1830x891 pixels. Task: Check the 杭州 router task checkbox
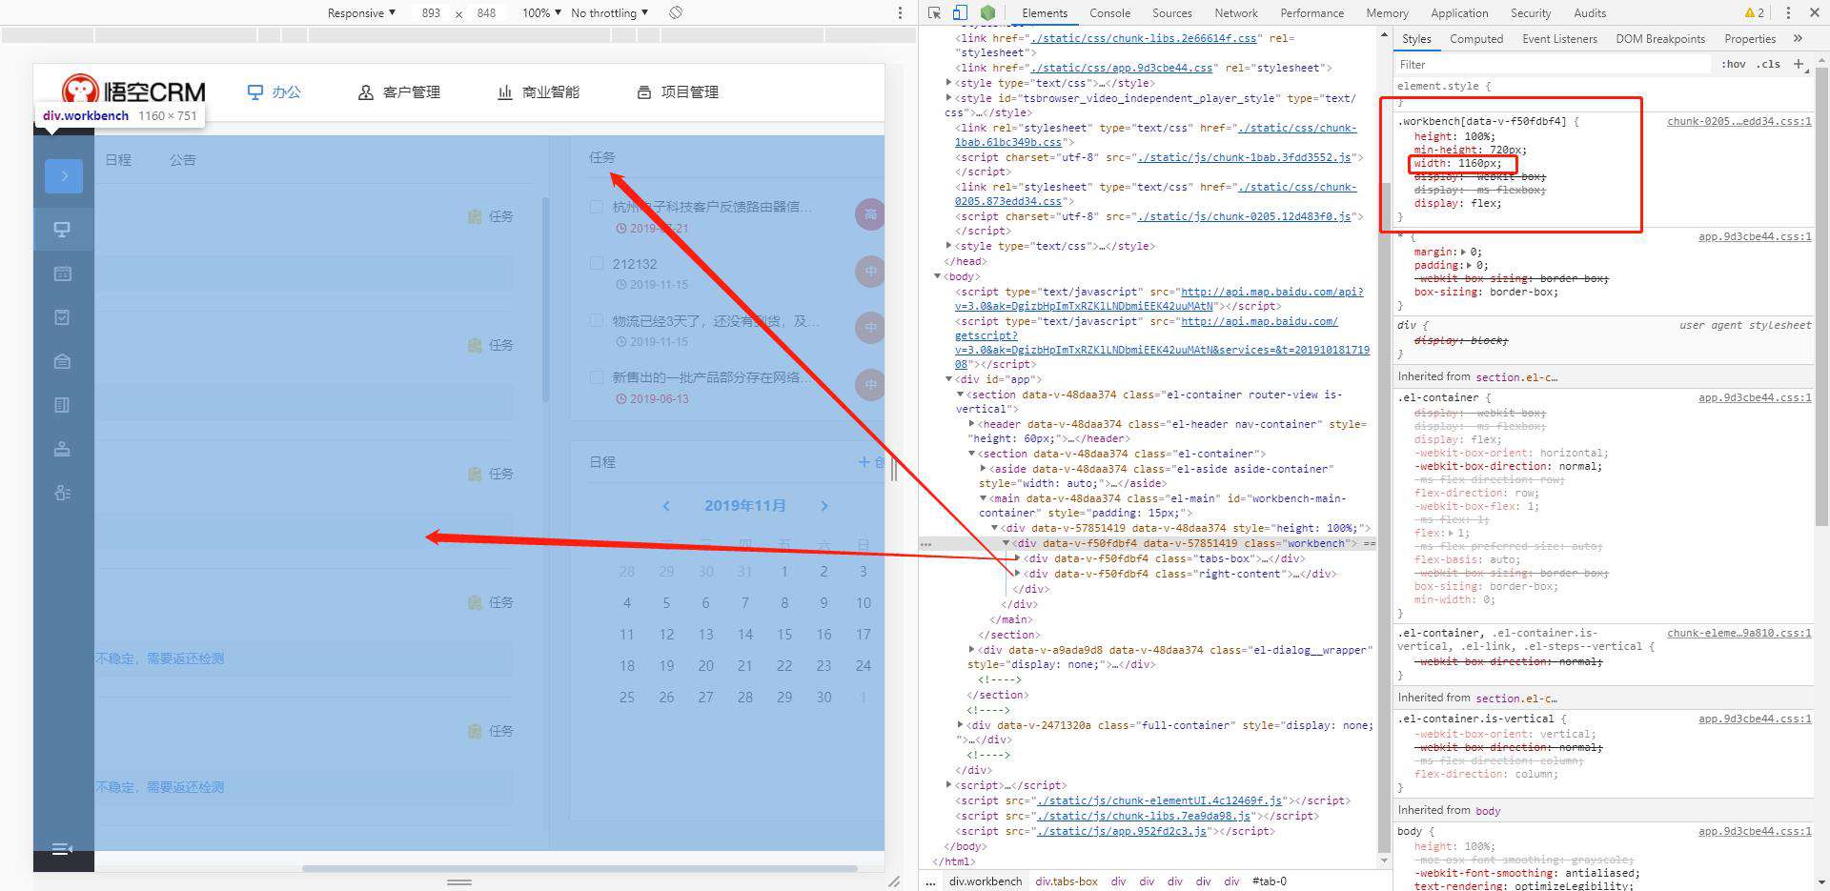[597, 207]
